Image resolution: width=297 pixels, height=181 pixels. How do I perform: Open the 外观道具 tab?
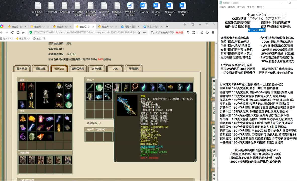(134, 68)
